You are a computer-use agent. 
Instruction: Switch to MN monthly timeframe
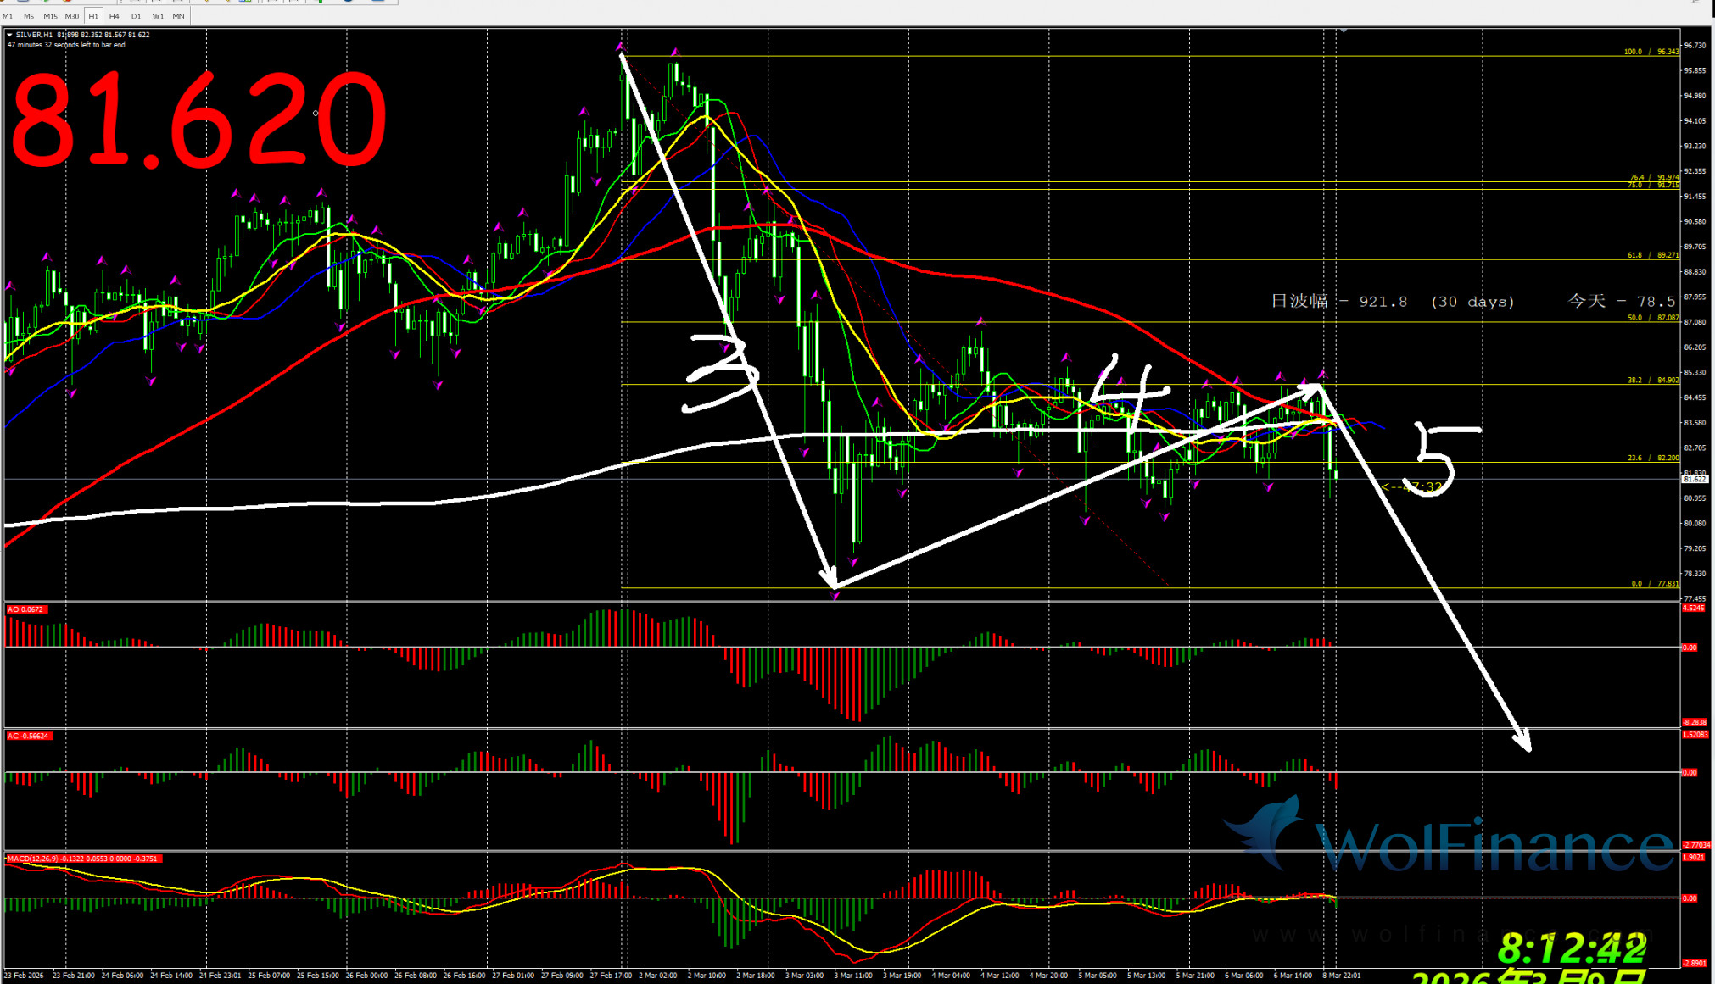(178, 16)
